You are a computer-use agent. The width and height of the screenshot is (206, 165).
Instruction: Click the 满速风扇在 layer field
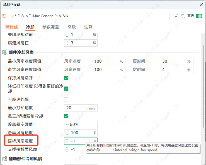click(81, 43)
